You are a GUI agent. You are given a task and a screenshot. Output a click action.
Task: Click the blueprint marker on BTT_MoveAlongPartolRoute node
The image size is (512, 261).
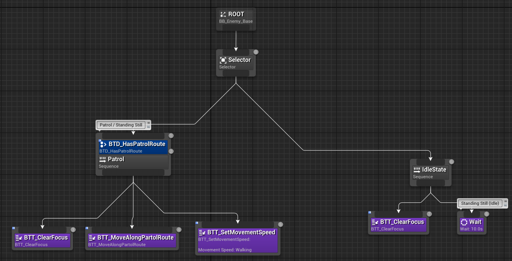point(87,228)
